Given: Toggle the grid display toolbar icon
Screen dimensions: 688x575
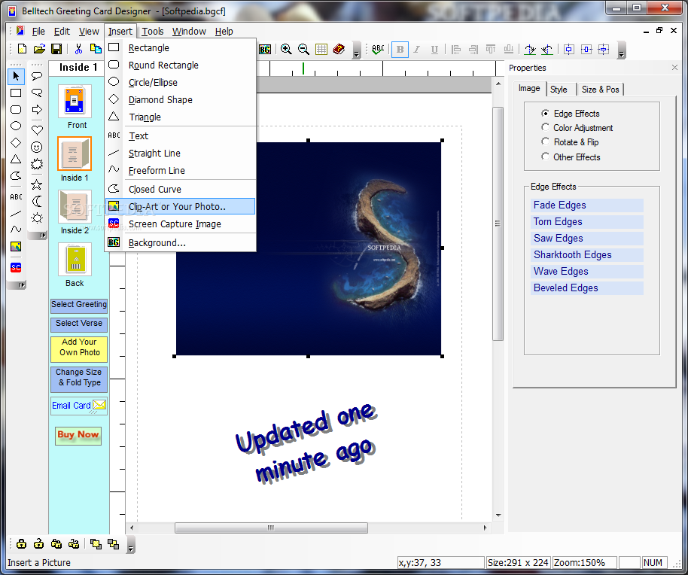Looking at the screenshot, I should [321, 49].
